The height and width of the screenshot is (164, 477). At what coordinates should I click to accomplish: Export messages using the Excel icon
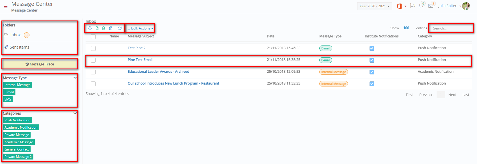click(x=97, y=28)
